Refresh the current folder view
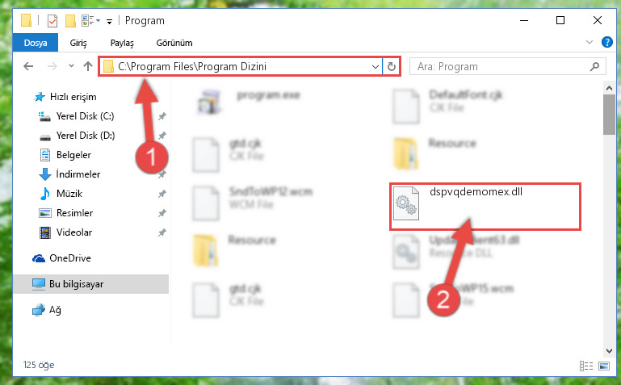The height and width of the screenshot is (385, 621). [x=392, y=66]
